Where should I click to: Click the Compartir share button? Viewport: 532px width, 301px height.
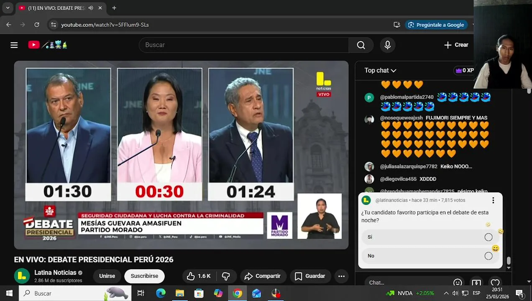click(263, 276)
